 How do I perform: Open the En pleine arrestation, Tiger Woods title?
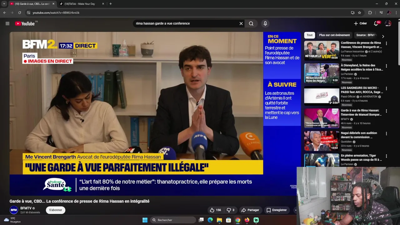pos(361,157)
